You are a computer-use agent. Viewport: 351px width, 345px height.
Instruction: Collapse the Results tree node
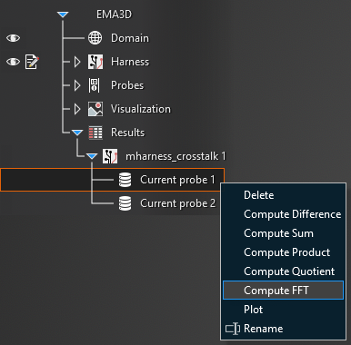pyautogui.click(x=77, y=133)
